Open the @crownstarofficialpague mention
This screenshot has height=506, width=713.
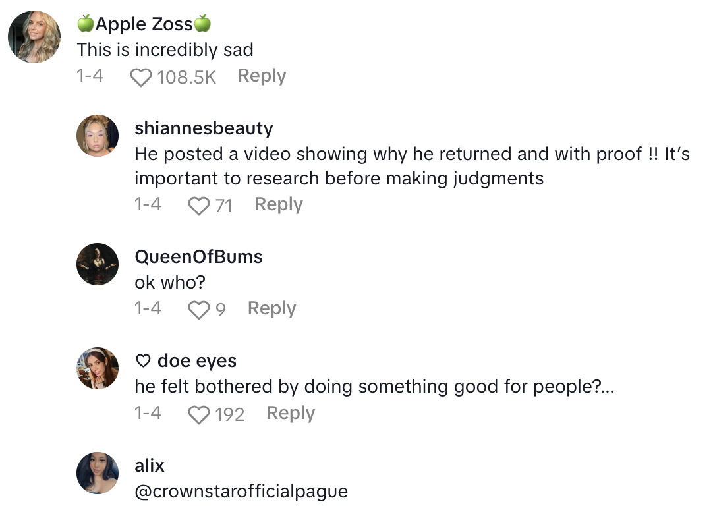[241, 492]
